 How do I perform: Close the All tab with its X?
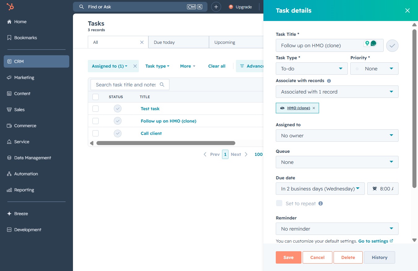(x=142, y=42)
